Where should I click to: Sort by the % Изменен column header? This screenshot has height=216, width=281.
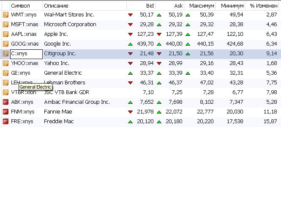(x=262, y=6)
